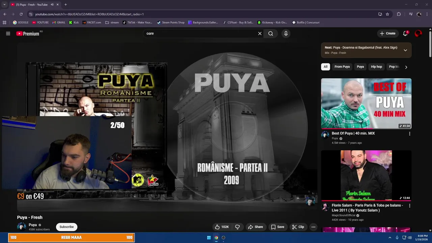Open more actions three-dot menu under video
The image size is (432, 243).
313,227
